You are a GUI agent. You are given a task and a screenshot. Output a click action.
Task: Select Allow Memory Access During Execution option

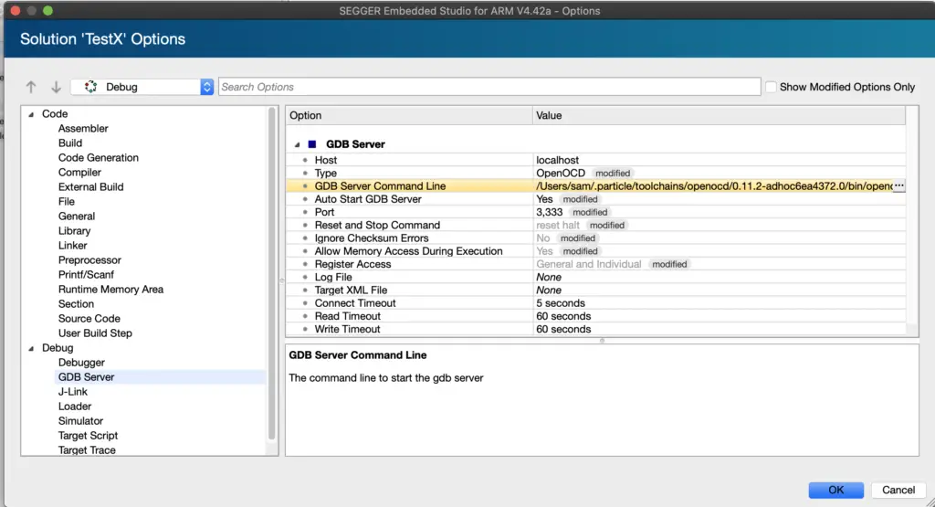(408, 251)
